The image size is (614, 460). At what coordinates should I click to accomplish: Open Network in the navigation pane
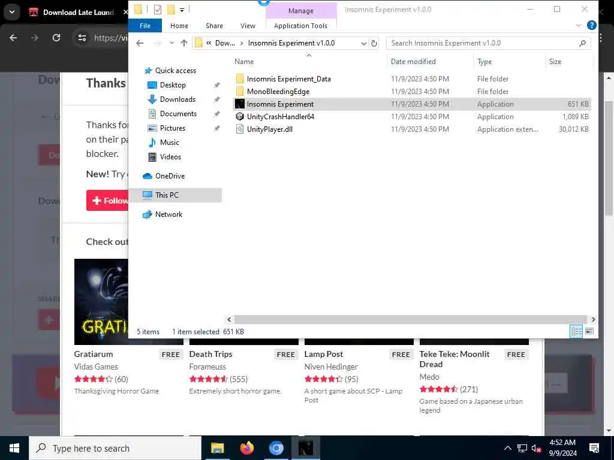tap(168, 214)
